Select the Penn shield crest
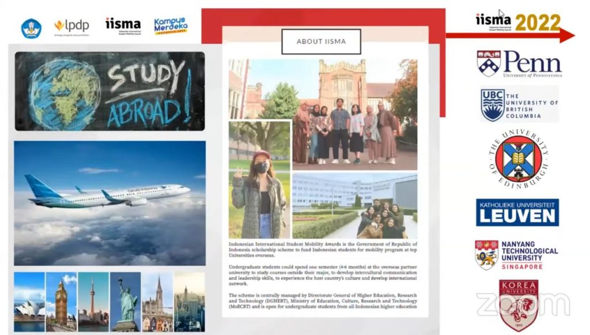 tap(489, 63)
